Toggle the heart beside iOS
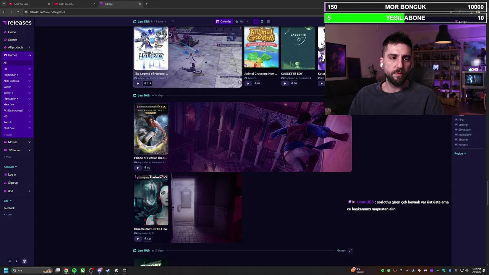Screen dimensions: 489x275 pyautogui.click(x=29, y=116)
